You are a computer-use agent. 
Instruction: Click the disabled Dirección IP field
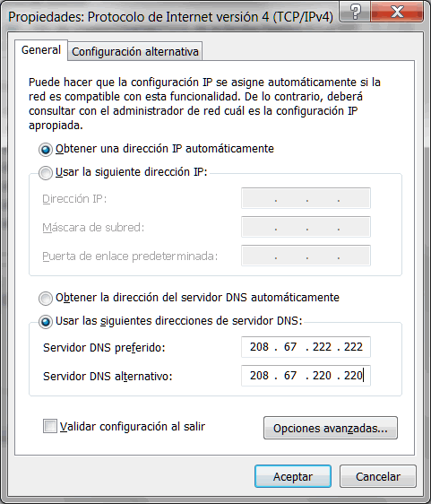(306, 198)
